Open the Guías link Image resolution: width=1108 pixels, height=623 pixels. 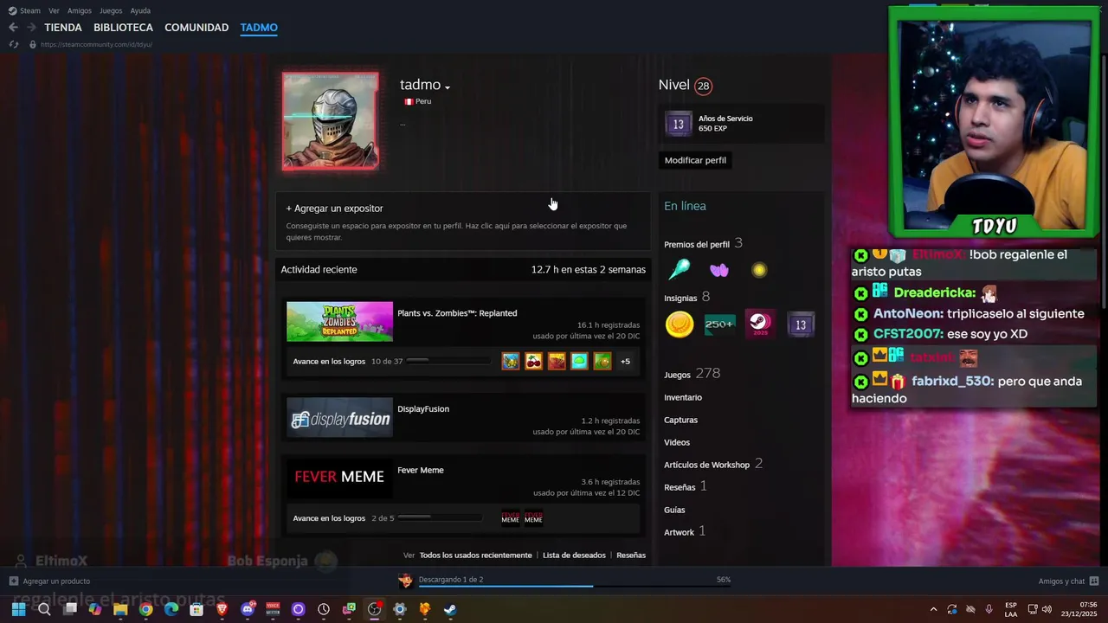click(674, 510)
